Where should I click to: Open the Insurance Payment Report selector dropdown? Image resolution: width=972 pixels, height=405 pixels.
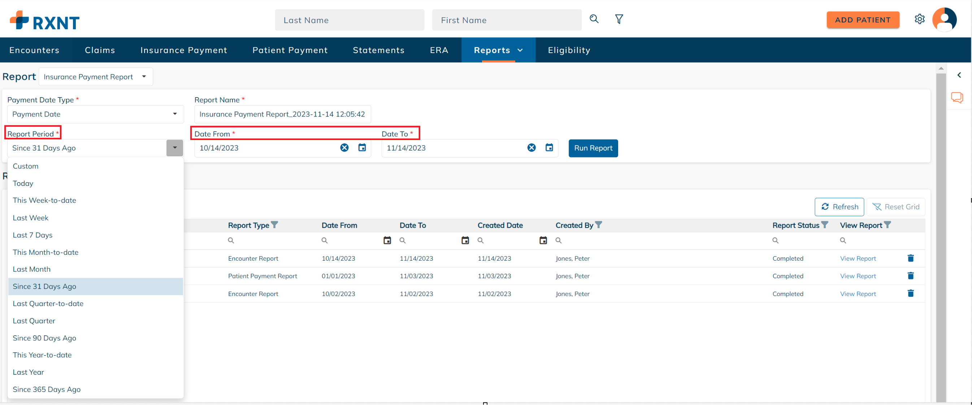coord(143,76)
